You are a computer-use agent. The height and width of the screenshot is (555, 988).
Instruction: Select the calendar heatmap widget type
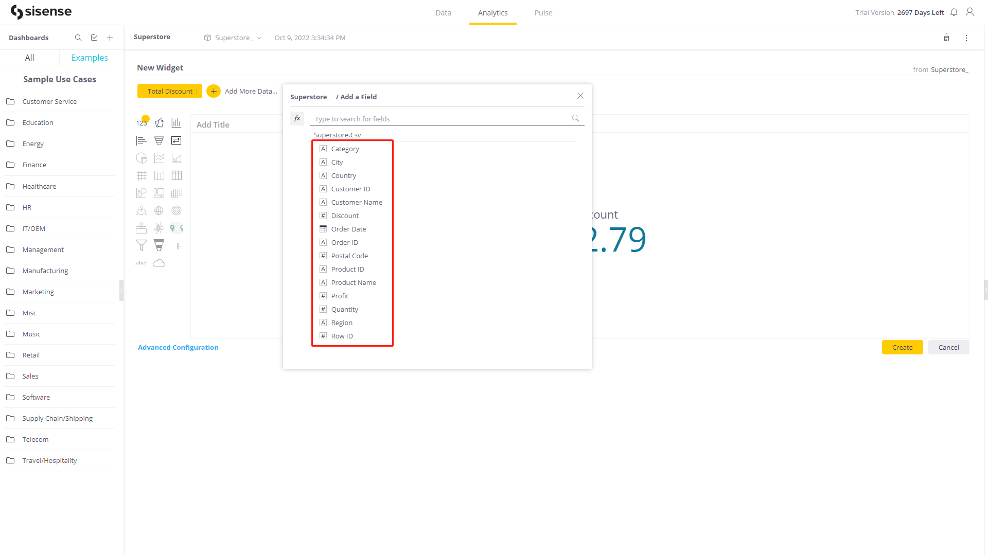(x=177, y=193)
